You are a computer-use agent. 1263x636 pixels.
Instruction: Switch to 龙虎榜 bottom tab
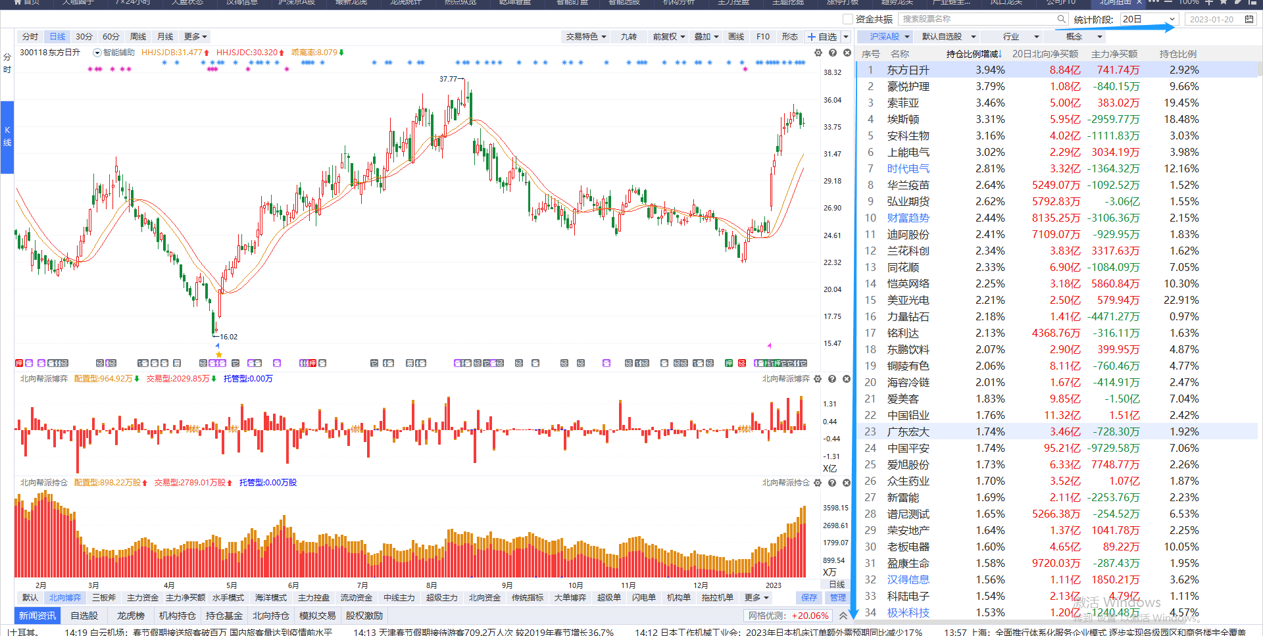point(131,616)
